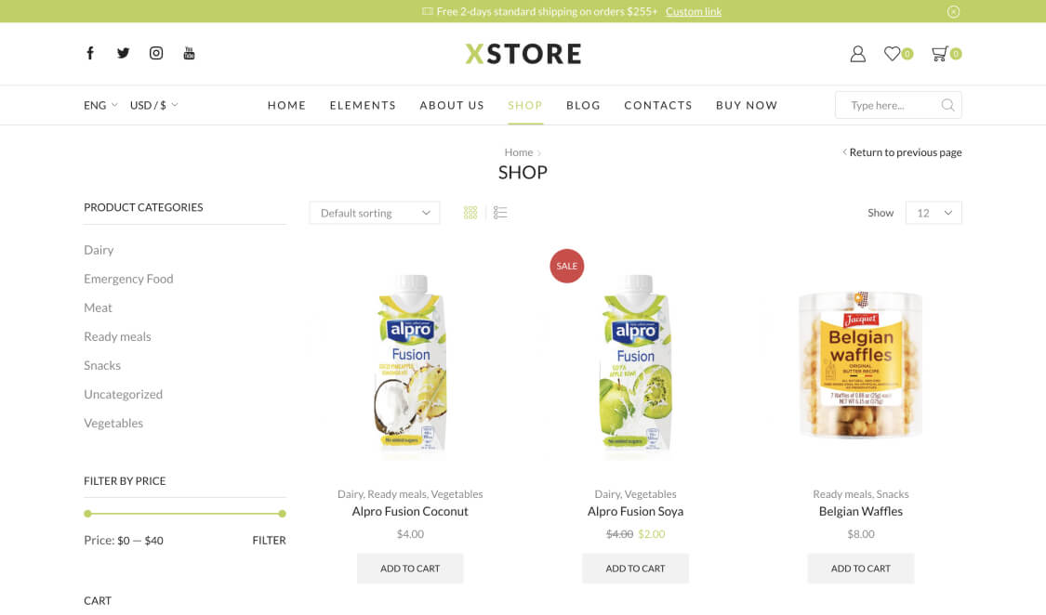1046x615 pixels.
Task: Dismiss the free shipping banner
Action: click(x=953, y=11)
